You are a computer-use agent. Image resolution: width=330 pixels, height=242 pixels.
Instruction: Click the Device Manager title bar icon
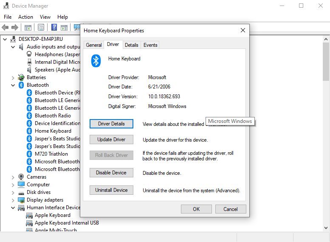click(x=6, y=6)
